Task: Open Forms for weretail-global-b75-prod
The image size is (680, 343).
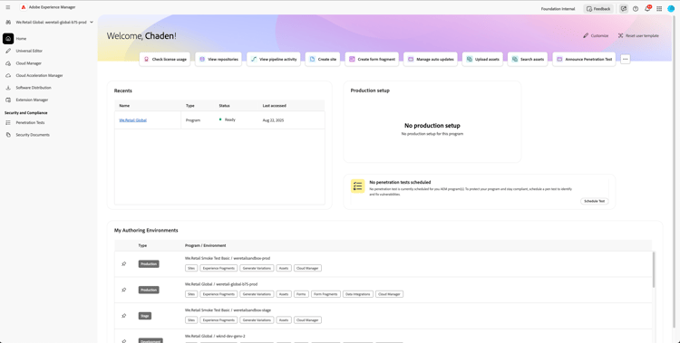Action: (x=301, y=294)
